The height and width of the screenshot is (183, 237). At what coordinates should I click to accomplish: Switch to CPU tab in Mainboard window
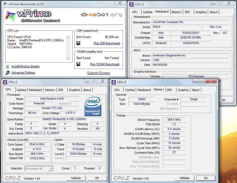pyautogui.click(x=135, y=12)
